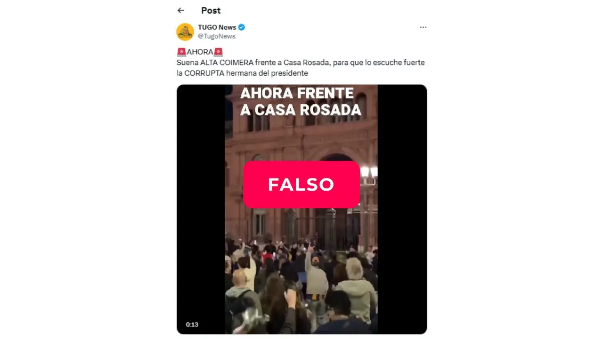Open the three-dot more options menu
This screenshot has width=603, height=339.
tap(423, 27)
